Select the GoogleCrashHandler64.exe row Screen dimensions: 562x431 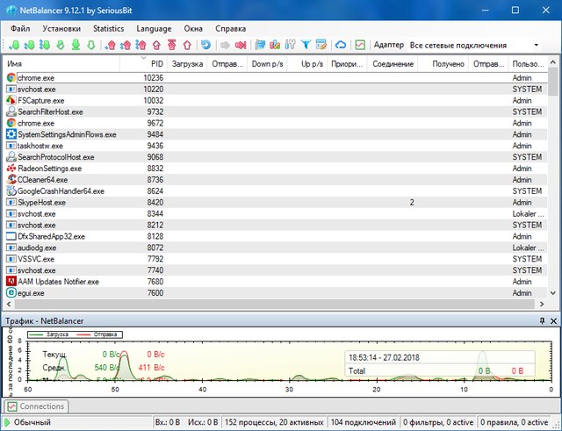tap(276, 191)
